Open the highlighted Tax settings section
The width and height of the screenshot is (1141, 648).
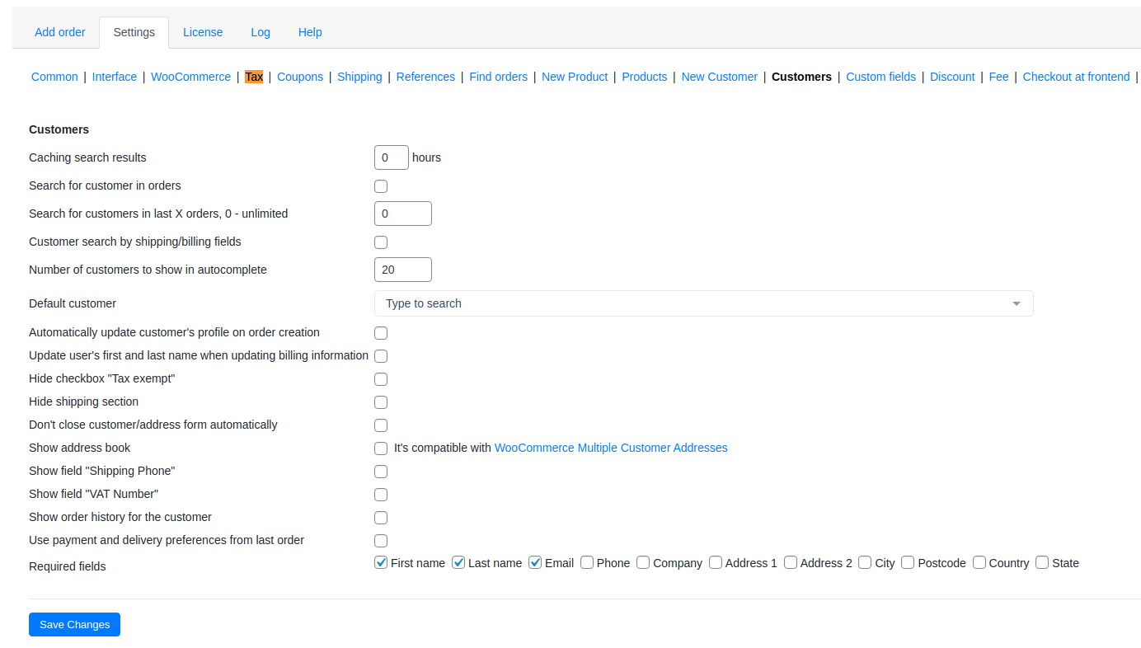(254, 77)
